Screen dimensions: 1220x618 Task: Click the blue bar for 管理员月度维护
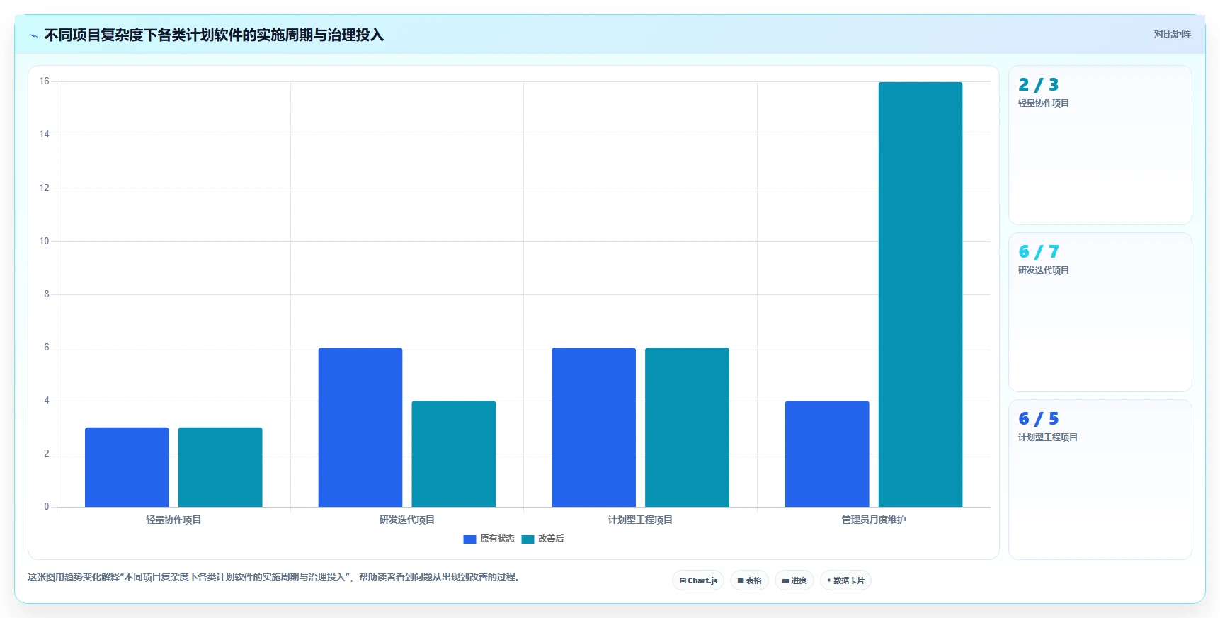pyautogui.click(x=827, y=454)
